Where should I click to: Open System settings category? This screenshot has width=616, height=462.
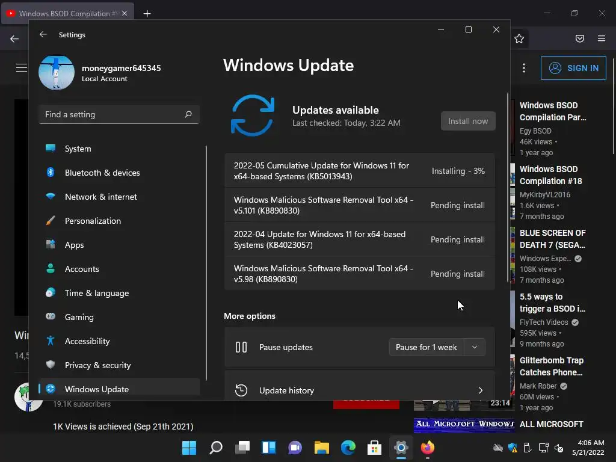(120, 149)
